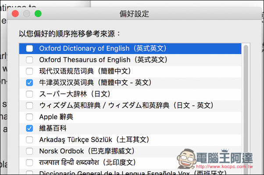Select the ウィズダム英和辞典 row text

(126, 106)
